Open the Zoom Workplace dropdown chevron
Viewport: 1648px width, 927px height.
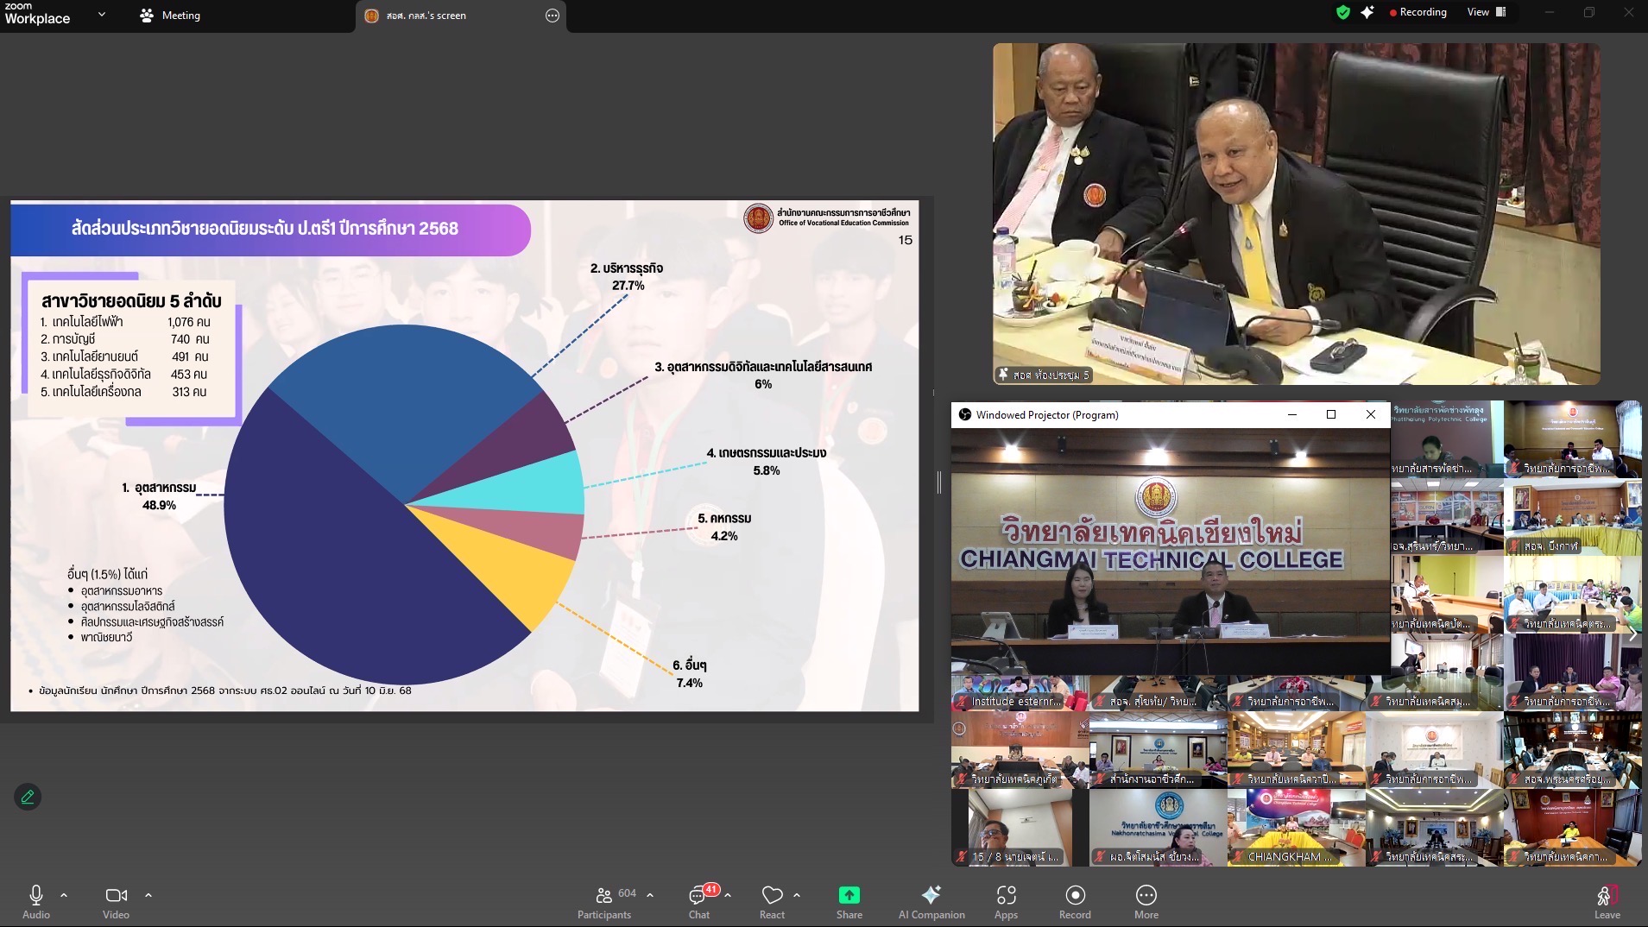pos(102,15)
